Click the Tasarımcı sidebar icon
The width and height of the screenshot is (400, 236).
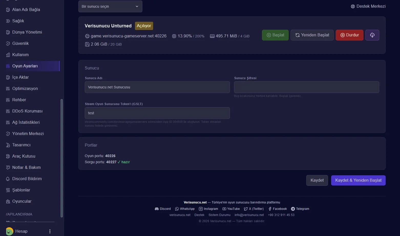(x=8, y=145)
